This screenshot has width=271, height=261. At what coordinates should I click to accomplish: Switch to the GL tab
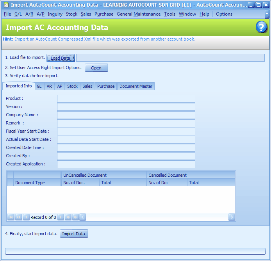click(x=39, y=86)
